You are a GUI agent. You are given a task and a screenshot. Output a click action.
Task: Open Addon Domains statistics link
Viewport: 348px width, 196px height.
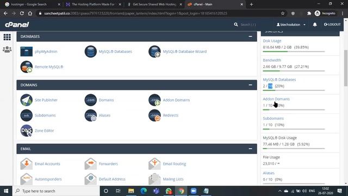tap(276, 99)
